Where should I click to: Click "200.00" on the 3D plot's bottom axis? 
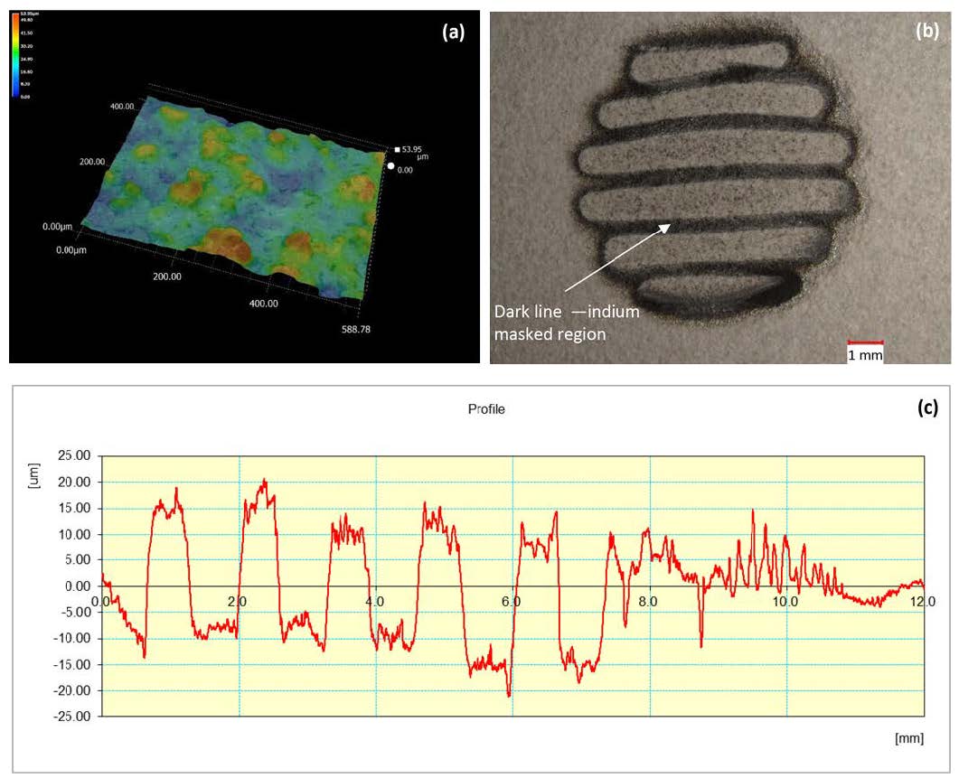click(x=167, y=277)
